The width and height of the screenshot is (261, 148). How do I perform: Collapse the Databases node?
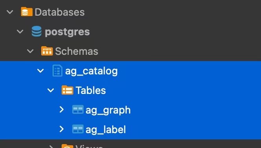tap(10, 12)
